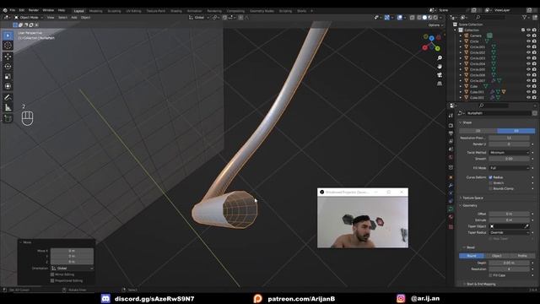
Task: Open the Edit menu
Action: coord(22,10)
